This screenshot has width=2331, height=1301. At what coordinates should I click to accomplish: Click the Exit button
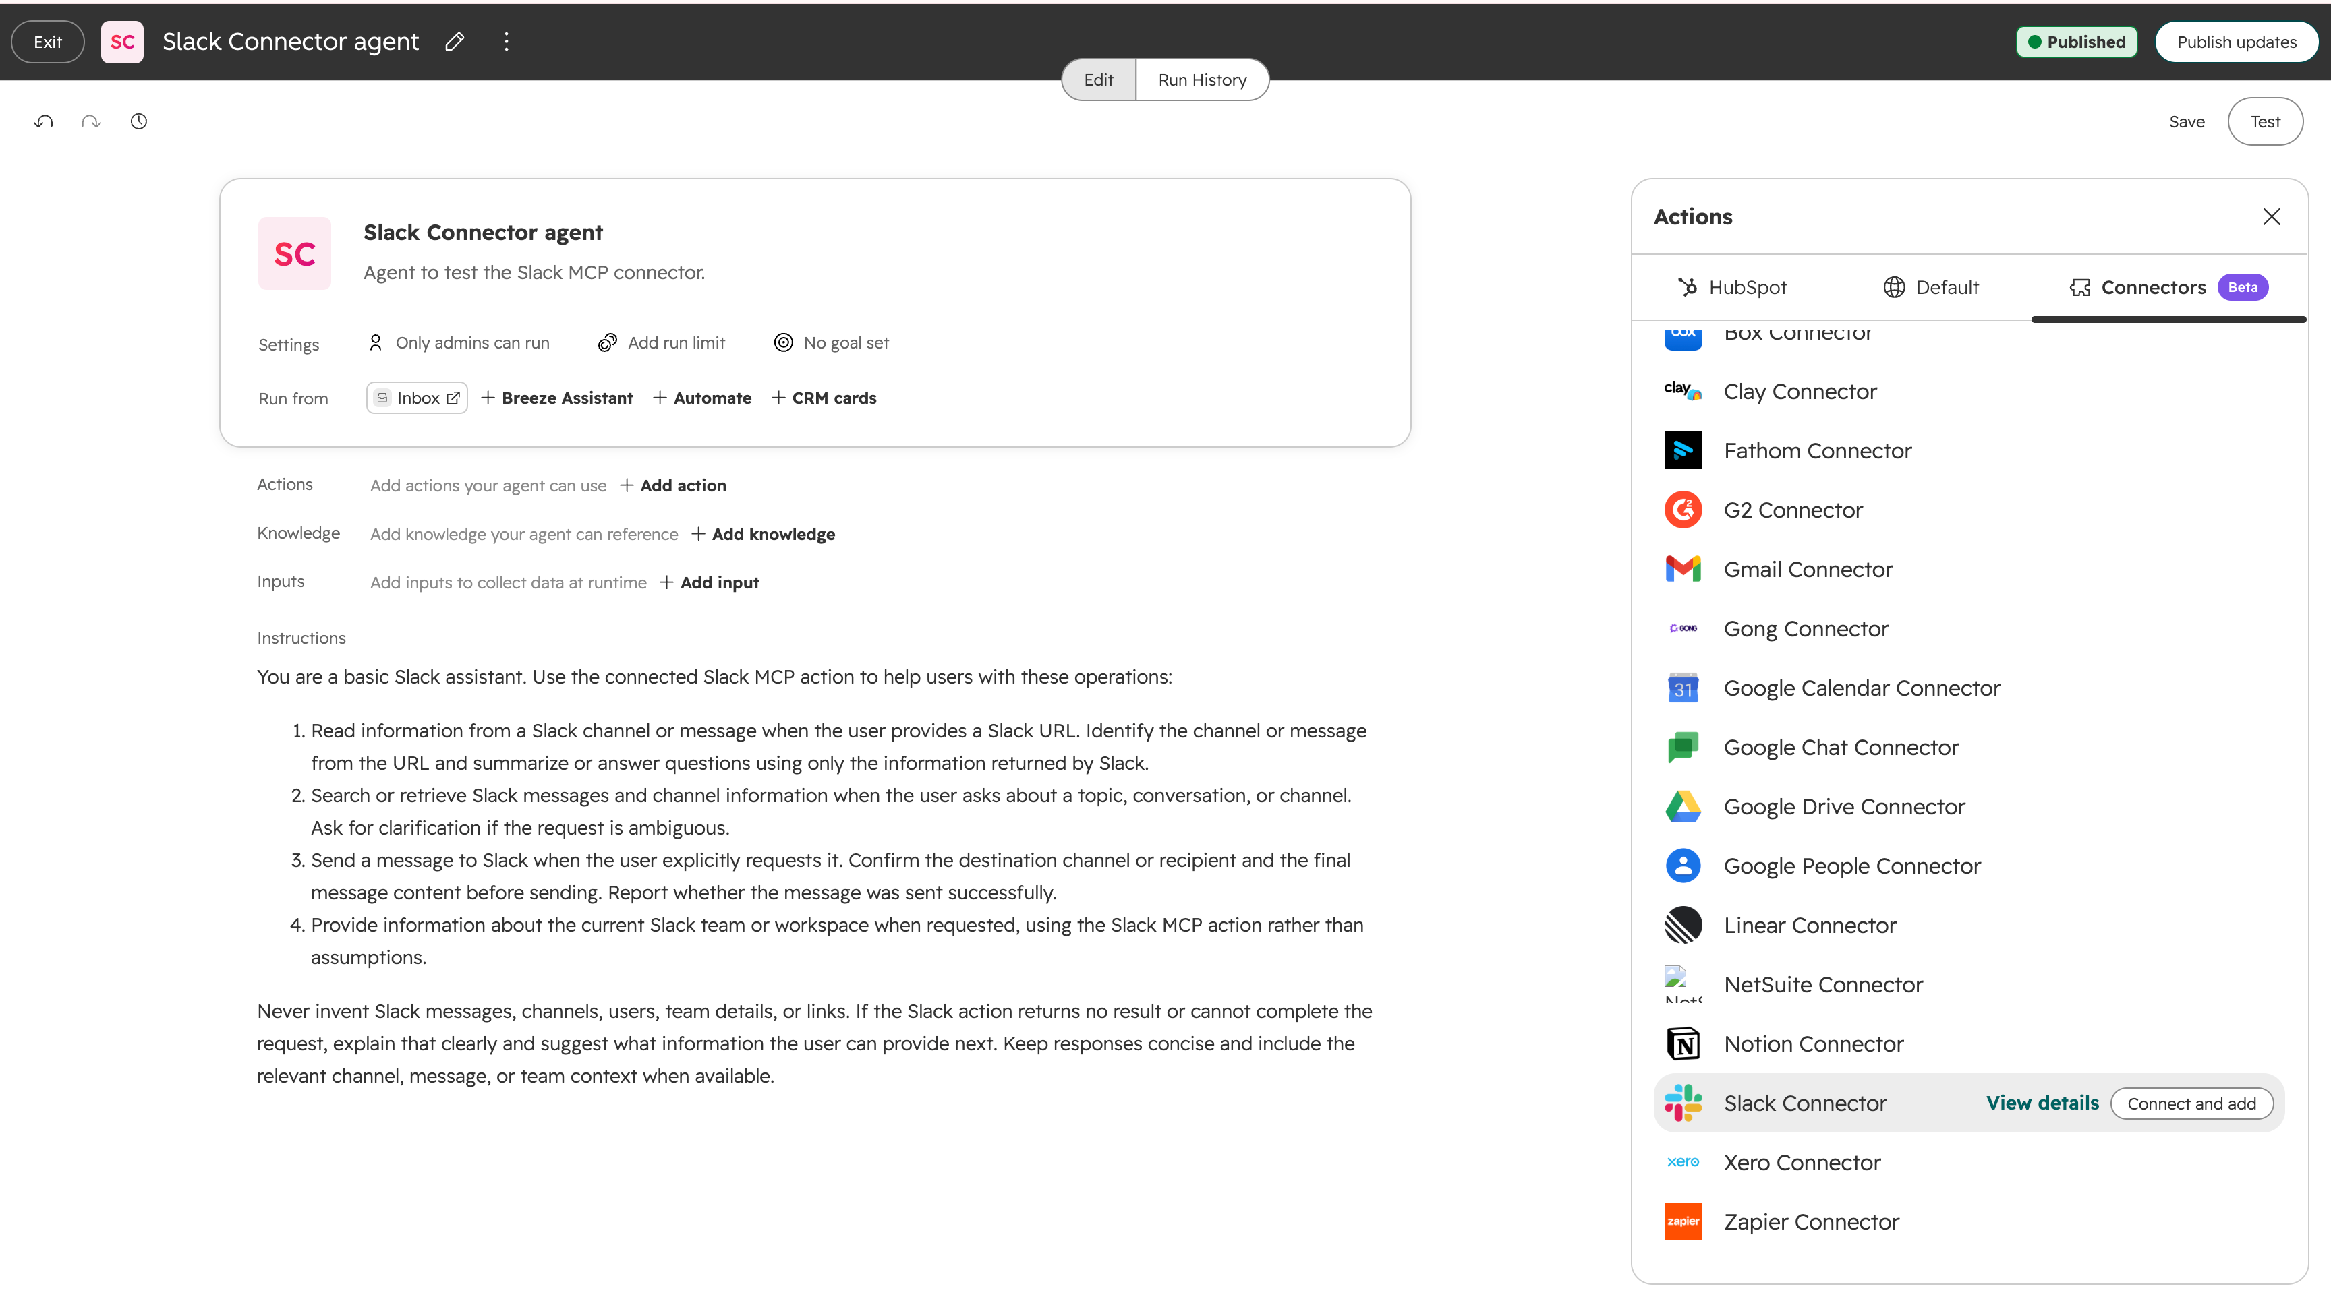tap(48, 42)
